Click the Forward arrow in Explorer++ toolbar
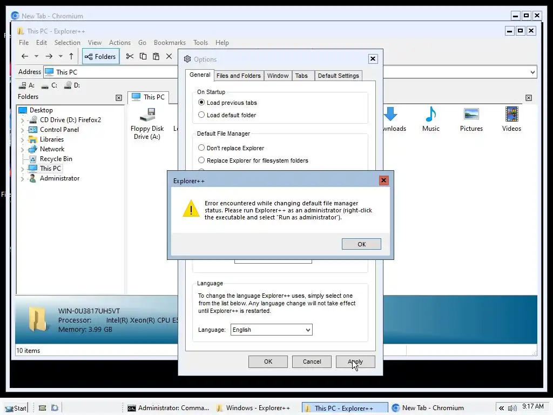Image resolution: width=553 pixels, height=415 pixels. point(49,56)
